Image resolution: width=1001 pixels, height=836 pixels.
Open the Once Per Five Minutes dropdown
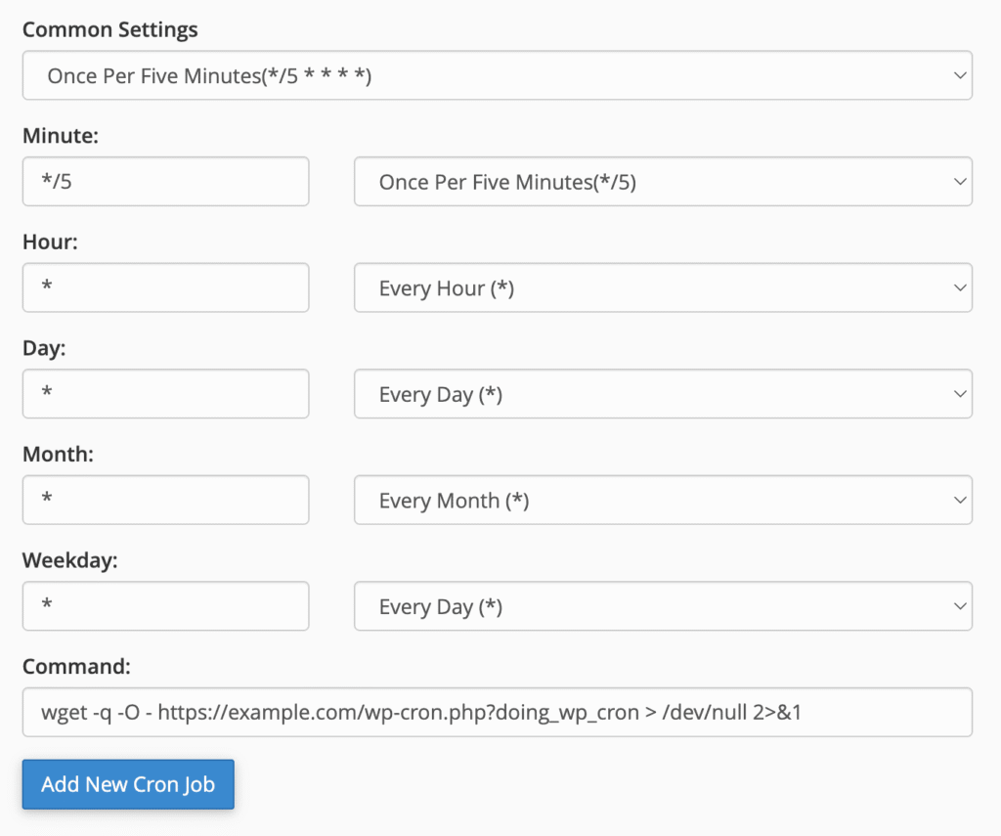point(661,182)
